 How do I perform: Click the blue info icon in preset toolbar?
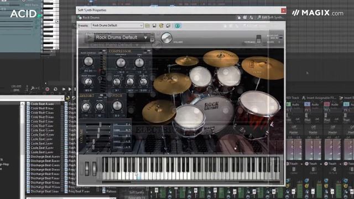pos(178,26)
